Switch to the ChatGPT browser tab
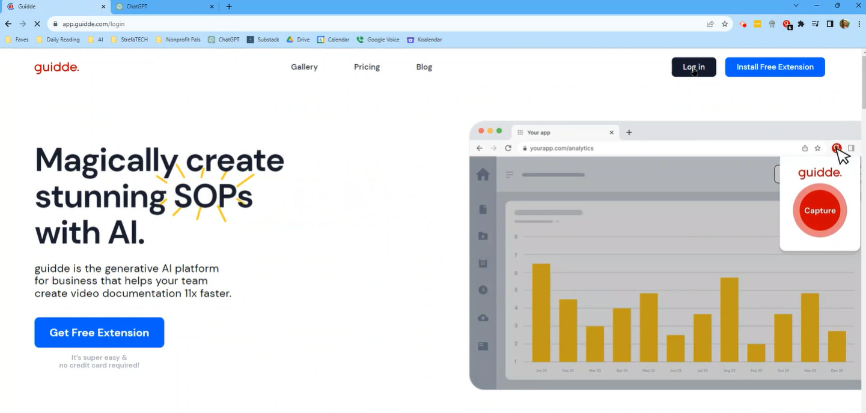The image size is (866, 413). tap(164, 7)
